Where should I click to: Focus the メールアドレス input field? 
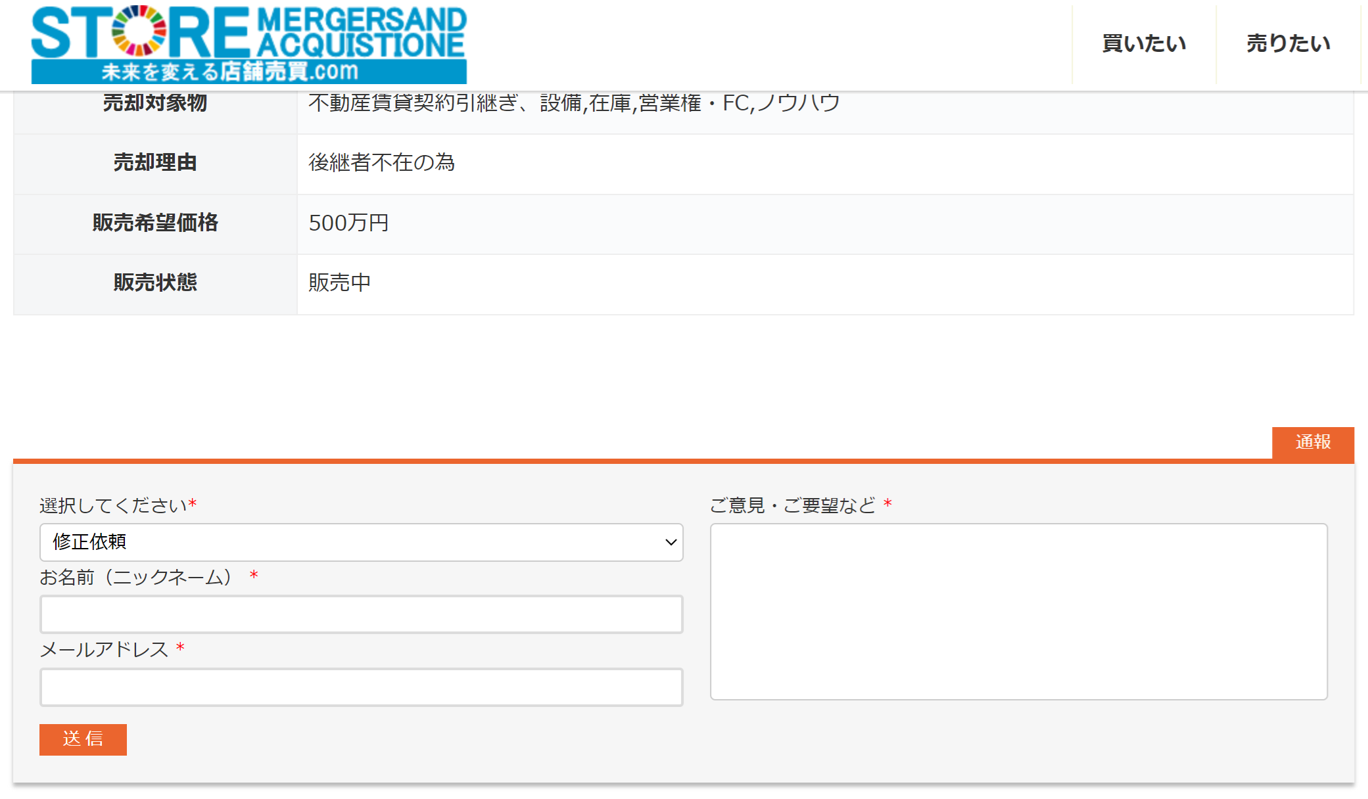361,687
